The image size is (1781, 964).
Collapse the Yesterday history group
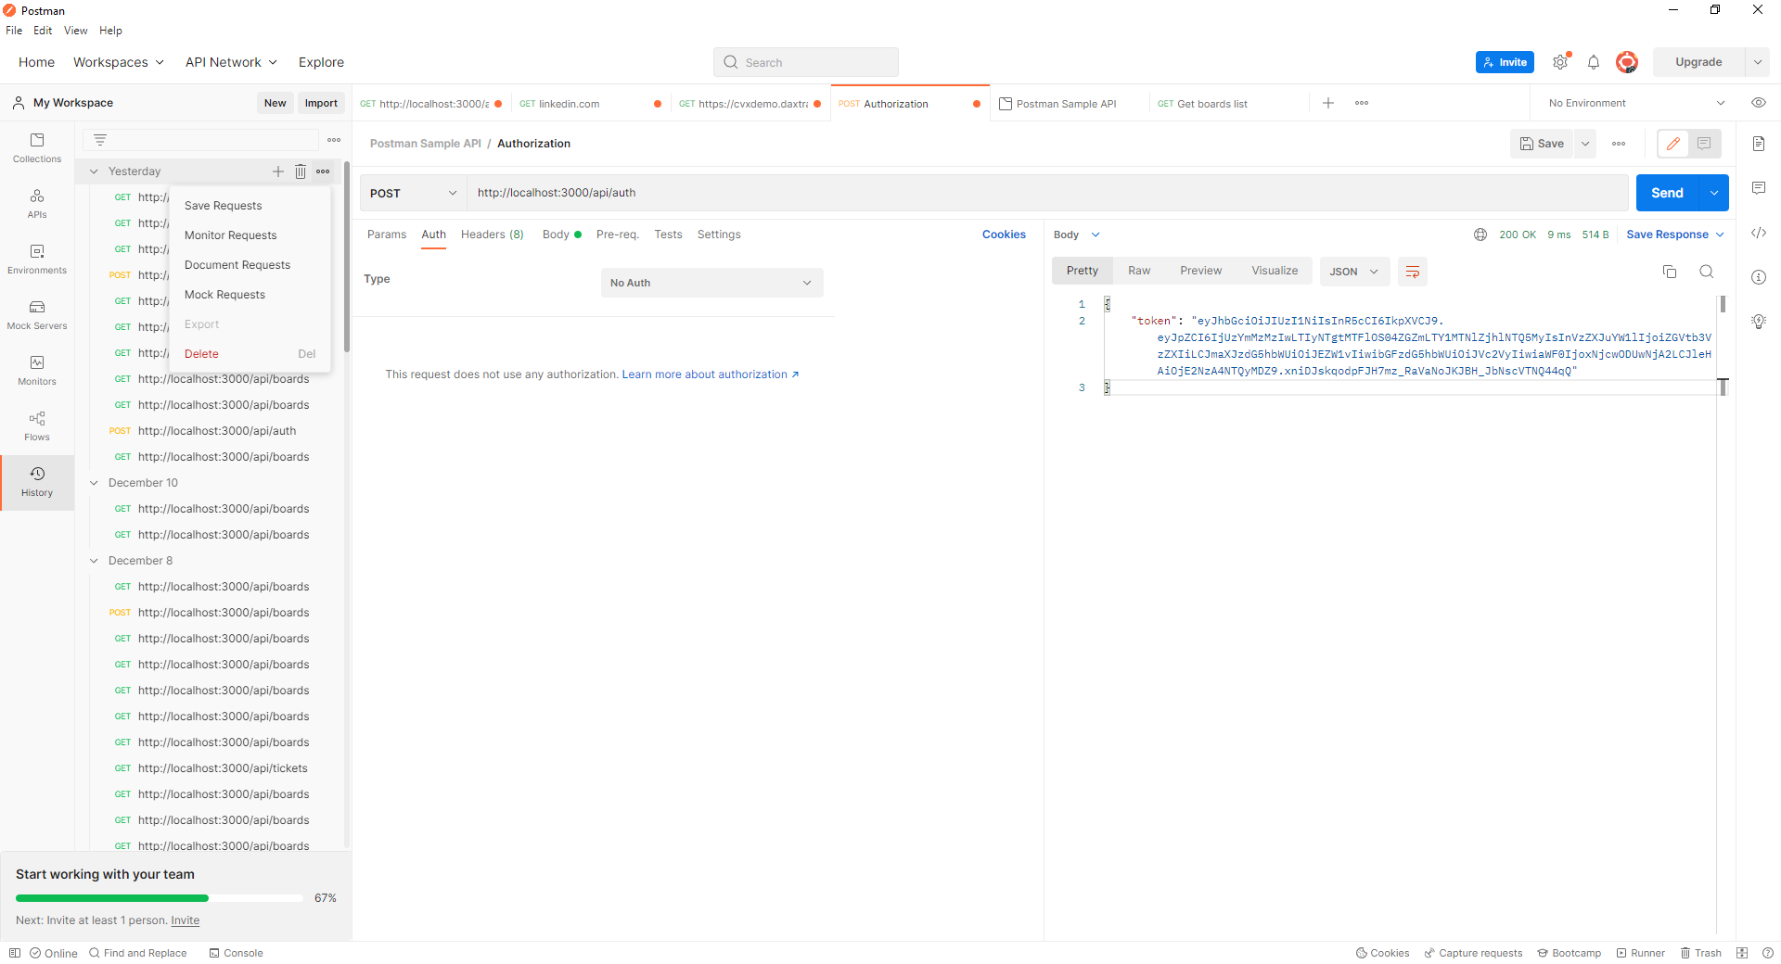tap(94, 171)
